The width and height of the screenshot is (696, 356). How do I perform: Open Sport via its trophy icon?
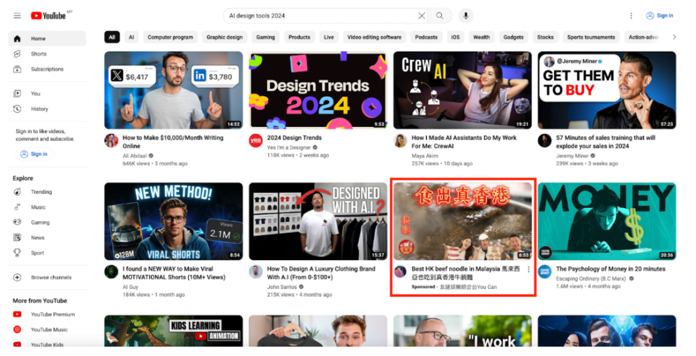tap(17, 253)
